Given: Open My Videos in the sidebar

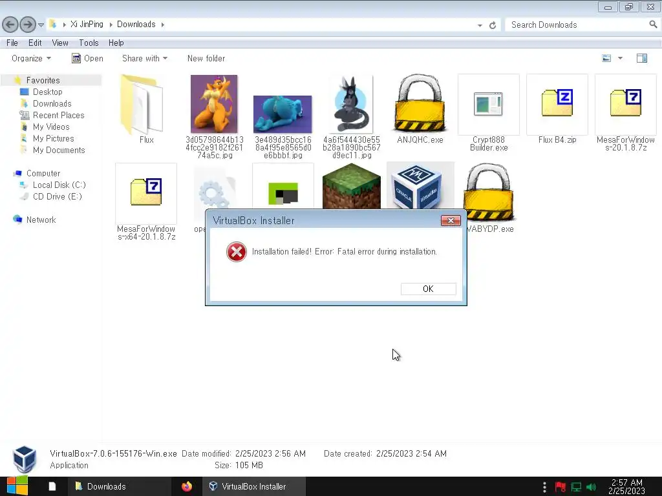Looking at the screenshot, I should [51, 127].
